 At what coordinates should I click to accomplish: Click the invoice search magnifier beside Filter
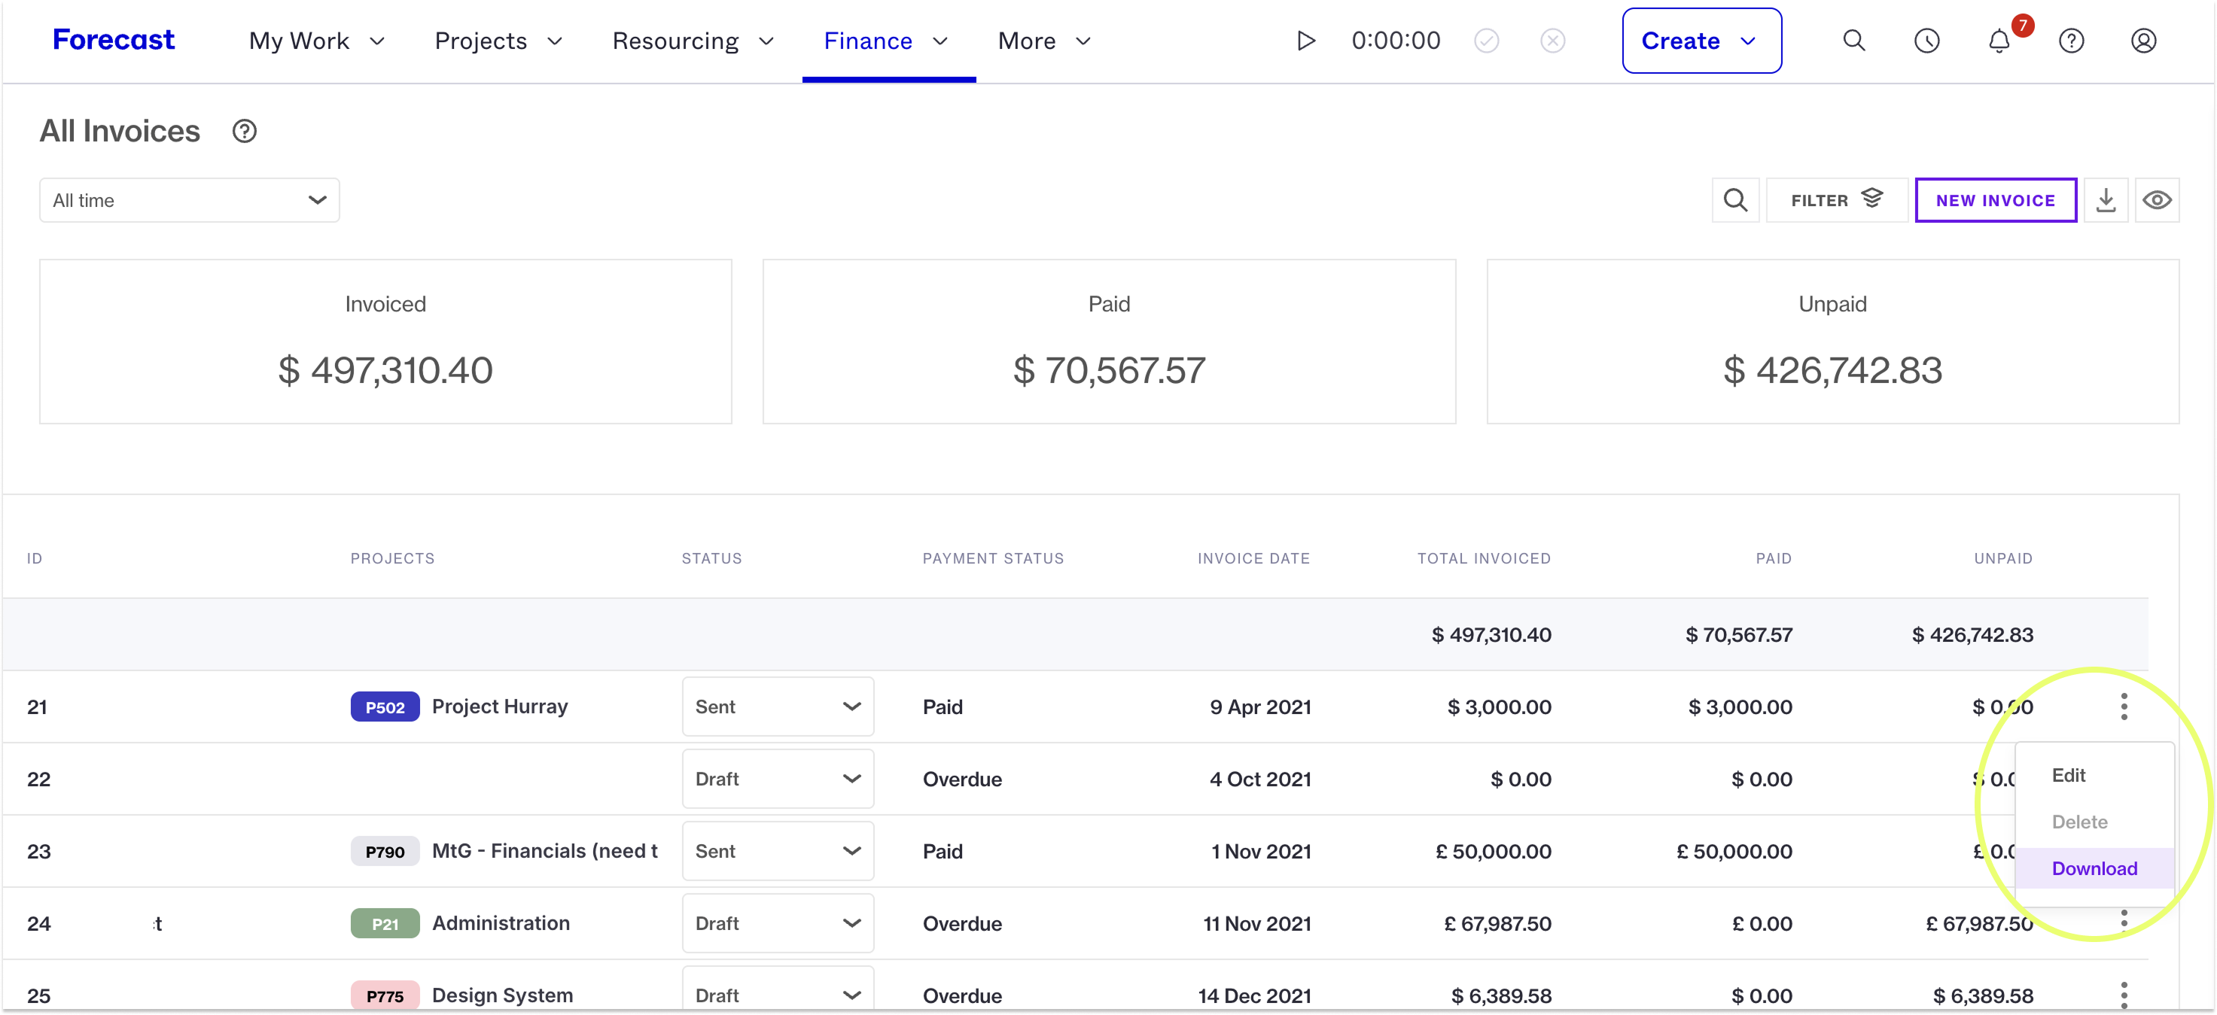tap(1735, 200)
